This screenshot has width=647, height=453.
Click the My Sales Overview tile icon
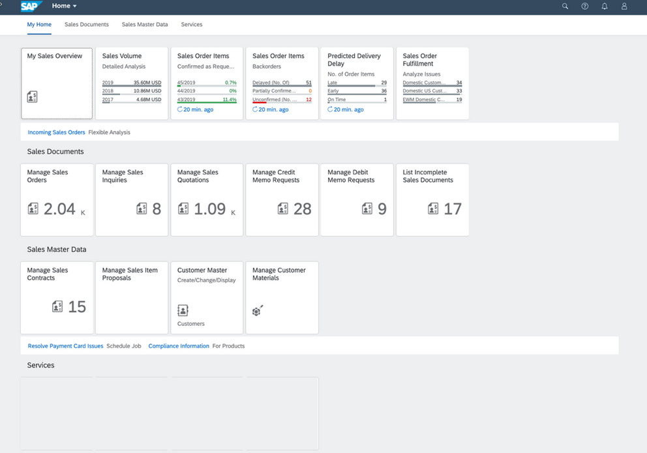32,97
